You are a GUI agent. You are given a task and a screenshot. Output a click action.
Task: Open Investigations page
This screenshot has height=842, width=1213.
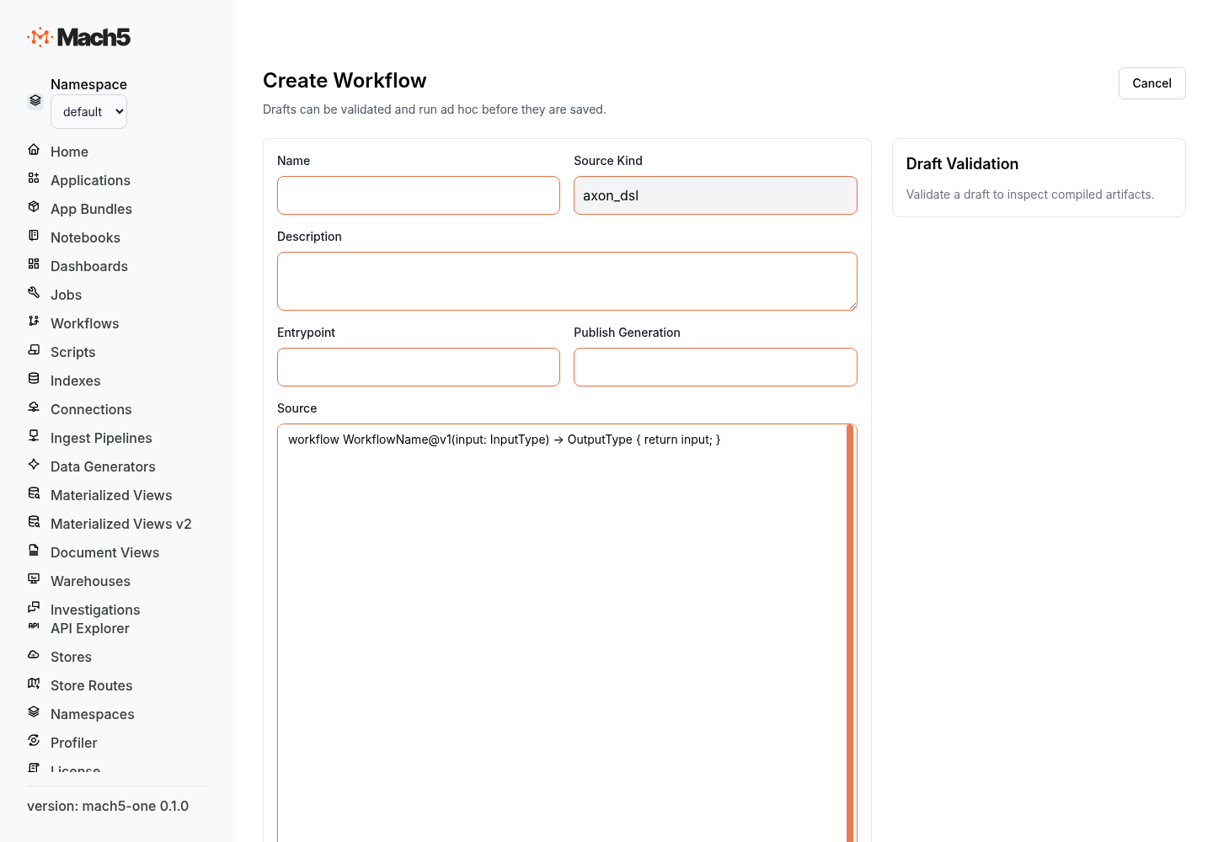pos(95,610)
